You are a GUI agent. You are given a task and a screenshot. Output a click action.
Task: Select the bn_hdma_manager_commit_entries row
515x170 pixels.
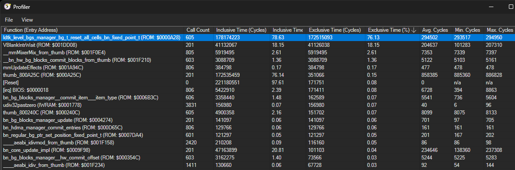point(258,128)
